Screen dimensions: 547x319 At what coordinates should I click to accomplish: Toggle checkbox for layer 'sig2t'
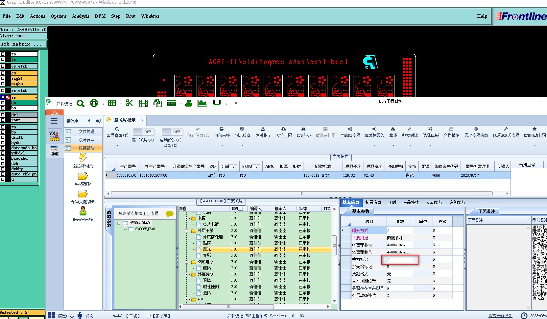(x=3, y=78)
